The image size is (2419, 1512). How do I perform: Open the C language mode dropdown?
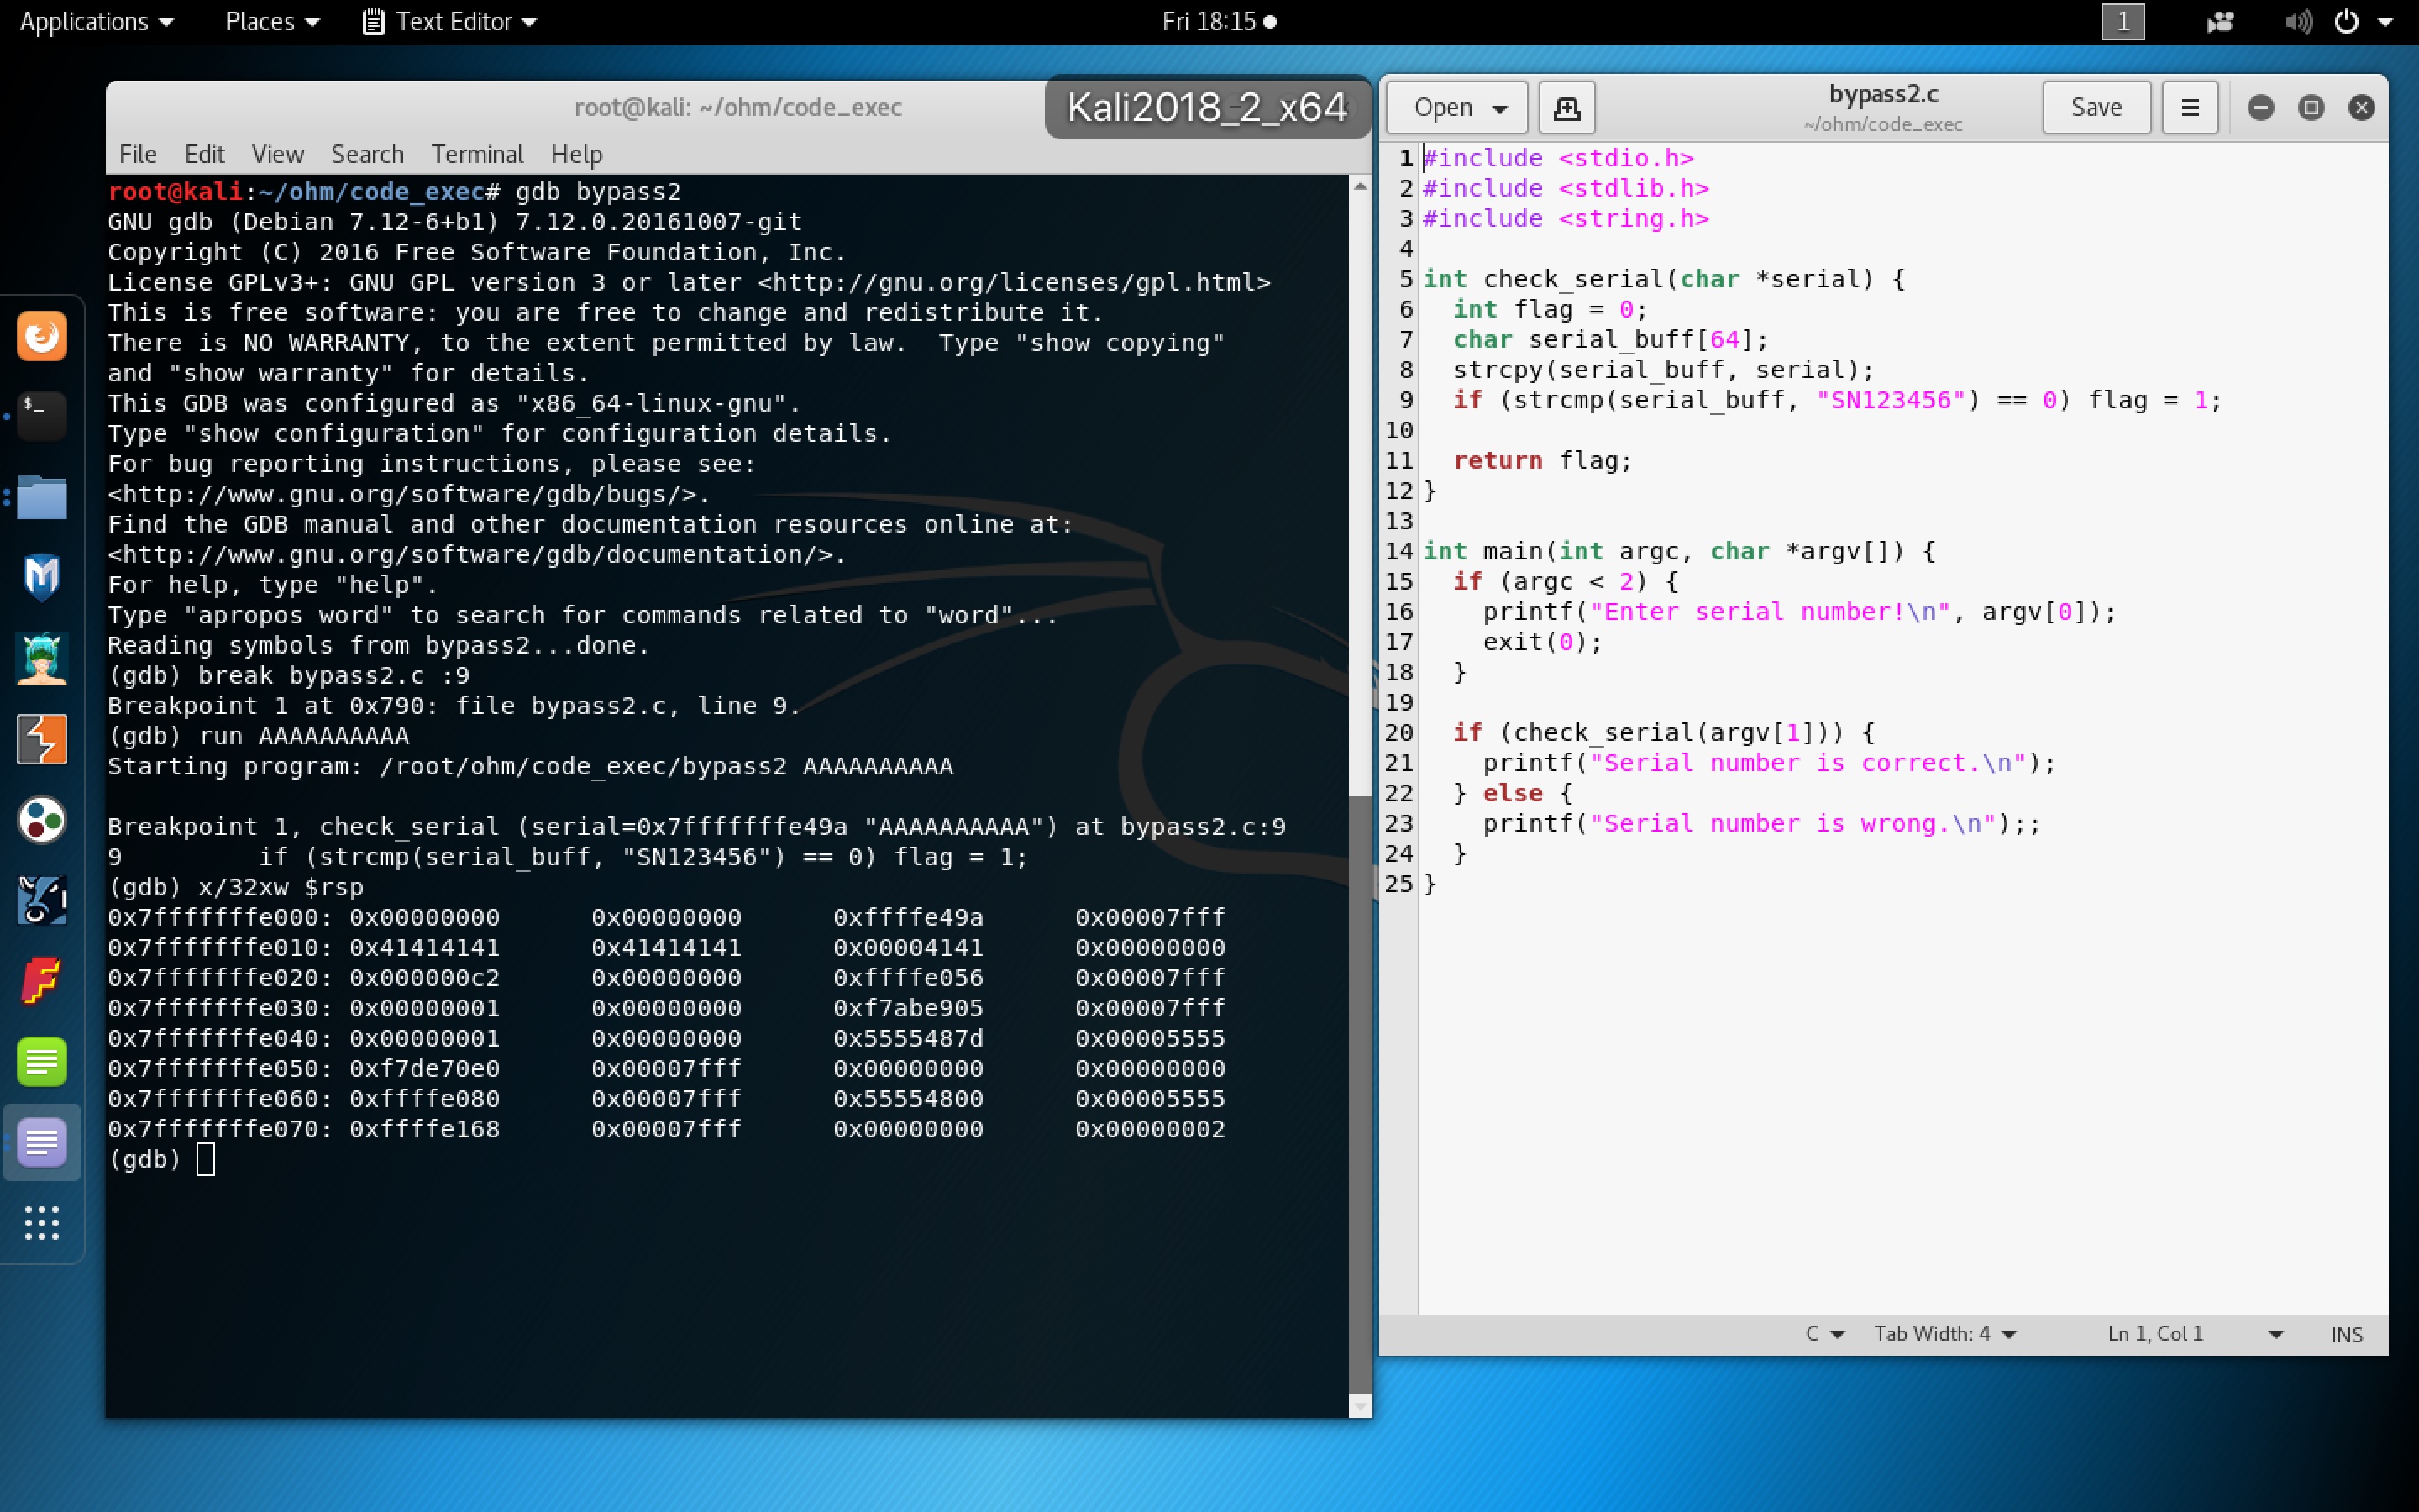point(1823,1333)
